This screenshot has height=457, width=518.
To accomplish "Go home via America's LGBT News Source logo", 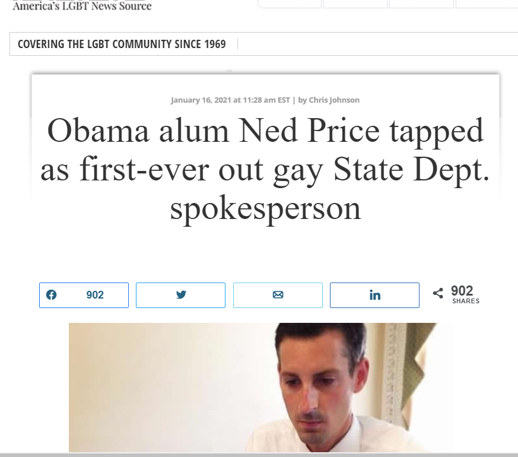I will tap(82, 5).
